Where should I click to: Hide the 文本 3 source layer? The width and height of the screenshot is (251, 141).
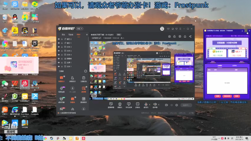tap(59, 47)
